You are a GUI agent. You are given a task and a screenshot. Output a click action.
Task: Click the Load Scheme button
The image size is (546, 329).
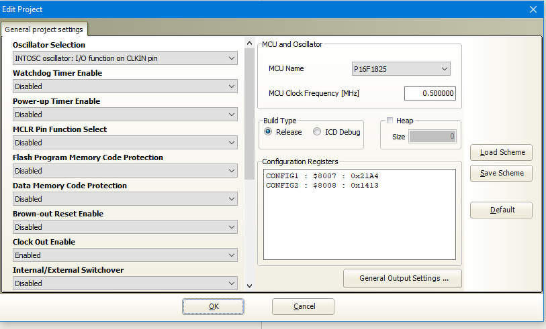[502, 152]
